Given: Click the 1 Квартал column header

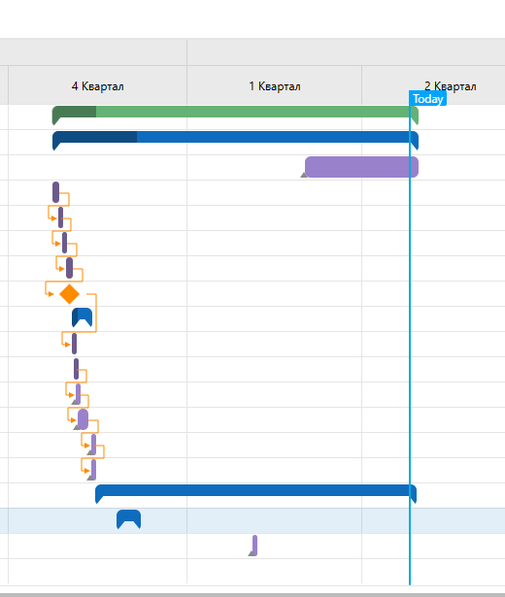Looking at the screenshot, I should pyautogui.click(x=275, y=86).
